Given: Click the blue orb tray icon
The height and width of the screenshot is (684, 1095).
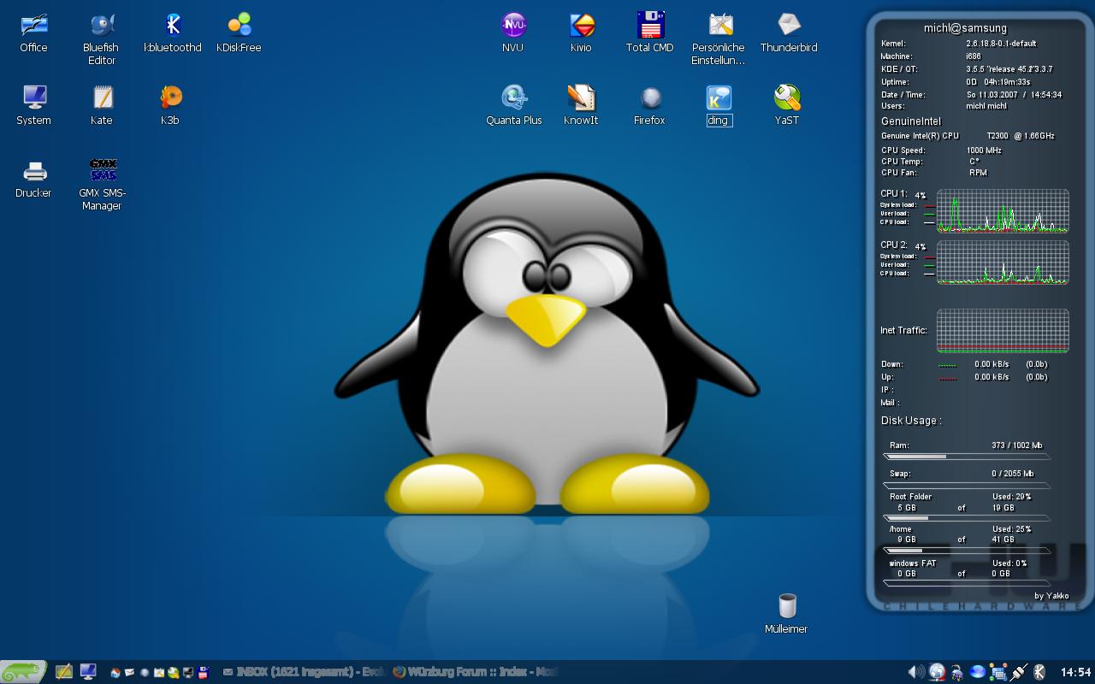Looking at the screenshot, I should tap(978, 672).
